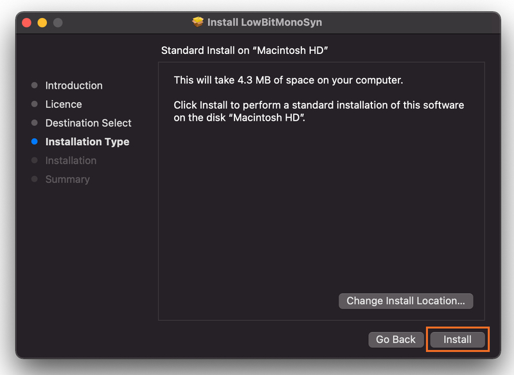Click the Install LowBitMonoSyn window title
Screen dimensions: 514x375
pyautogui.click(x=265, y=22)
